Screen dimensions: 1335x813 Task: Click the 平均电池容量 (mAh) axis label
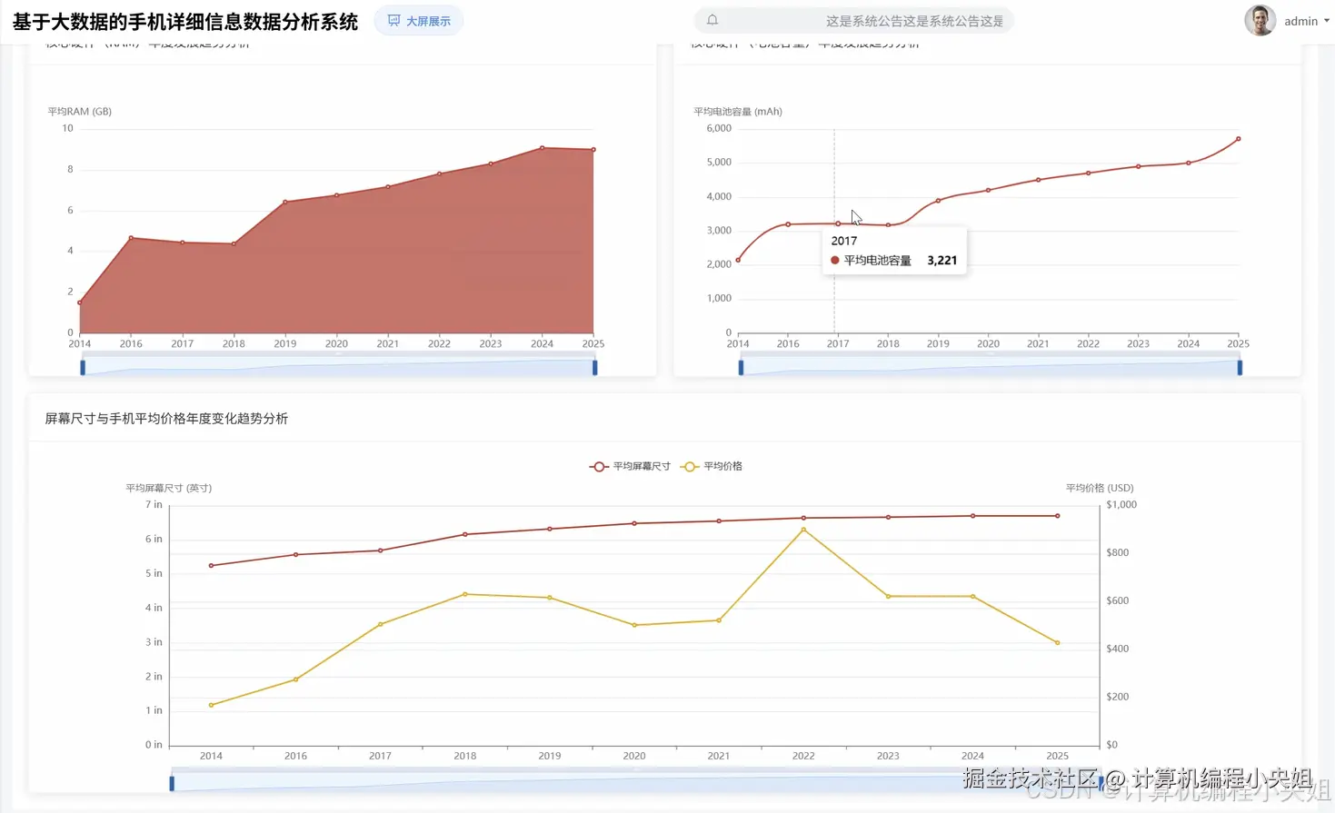pos(738,112)
